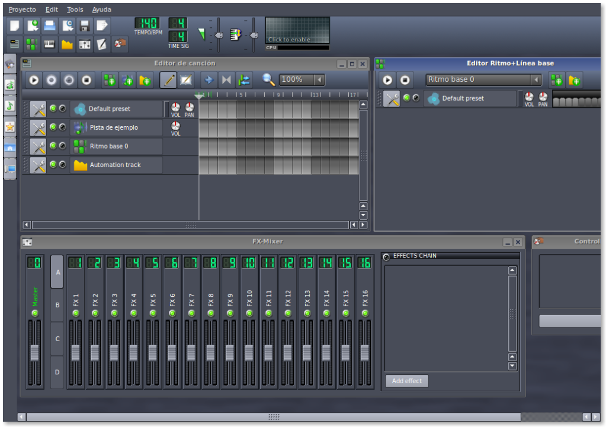Show the FX Mixer from main toolbar

(85, 44)
